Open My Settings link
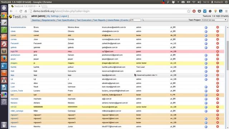This screenshot has height=129, width=229. [x=53, y=16]
